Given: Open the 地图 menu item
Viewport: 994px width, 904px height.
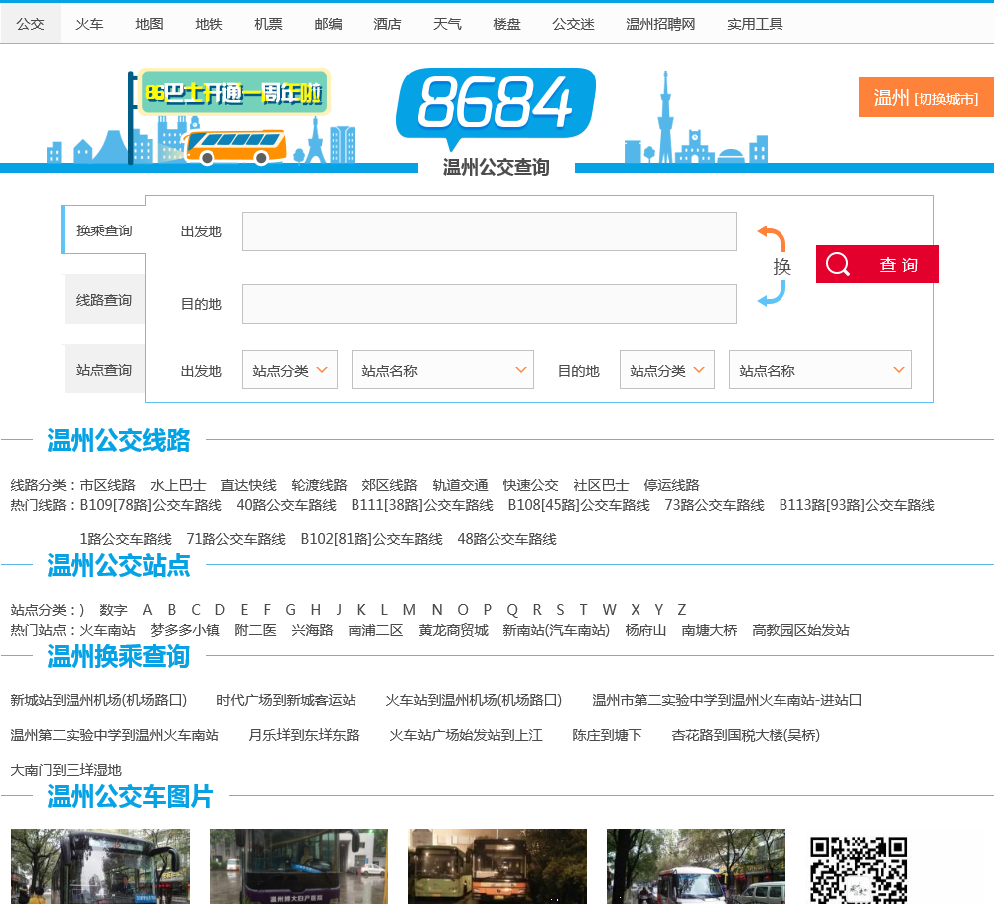Looking at the screenshot, I should pos(149,24).
